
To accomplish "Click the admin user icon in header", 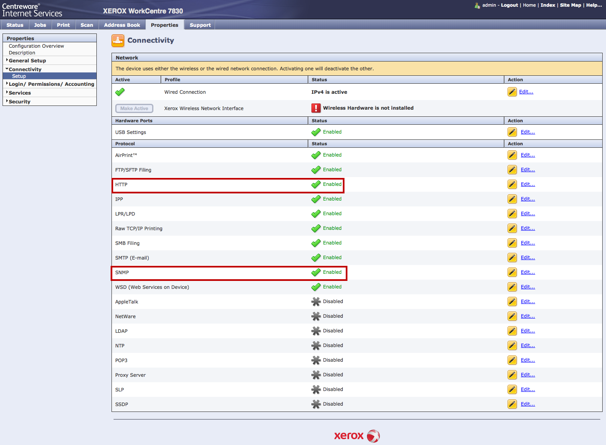I will pos(477,5).
